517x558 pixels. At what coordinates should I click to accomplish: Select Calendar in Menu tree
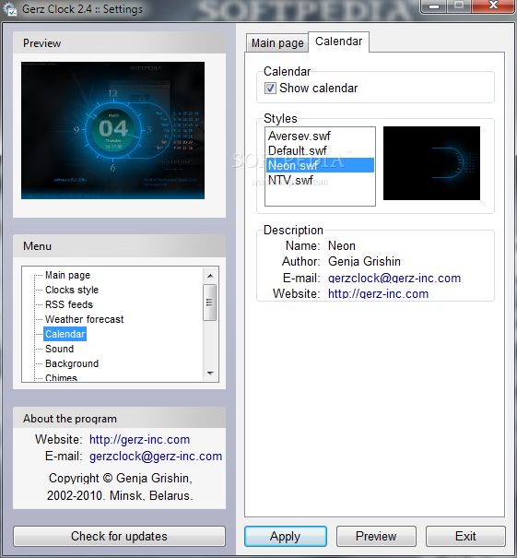click(x=65, y=334)
